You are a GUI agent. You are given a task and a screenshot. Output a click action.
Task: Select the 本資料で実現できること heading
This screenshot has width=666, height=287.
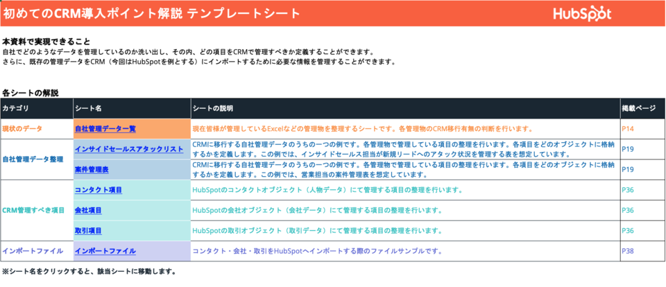46,42
